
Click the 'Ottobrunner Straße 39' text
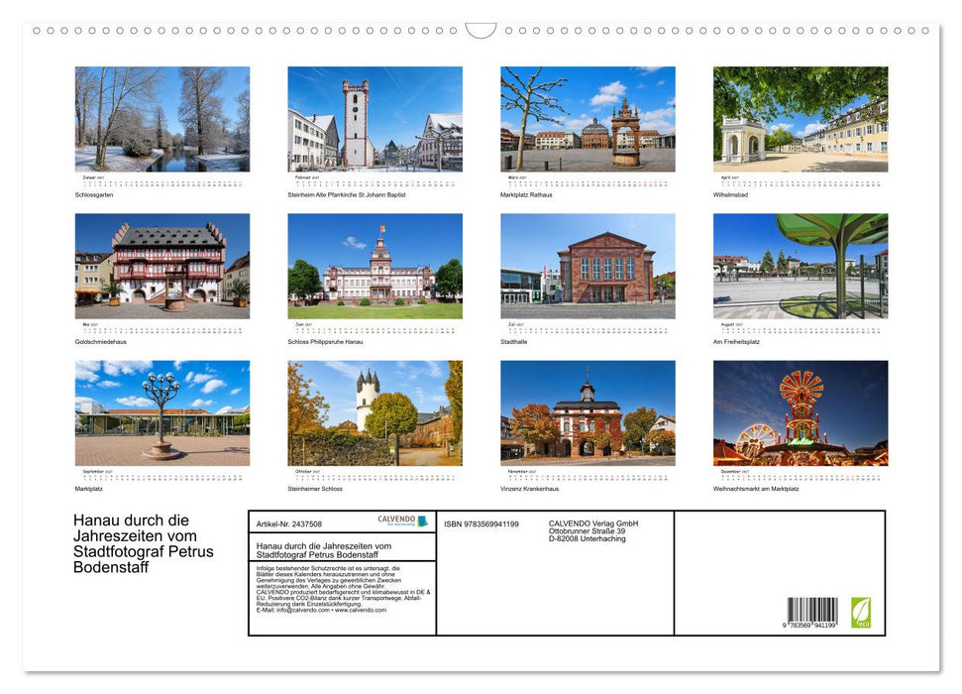588,530
